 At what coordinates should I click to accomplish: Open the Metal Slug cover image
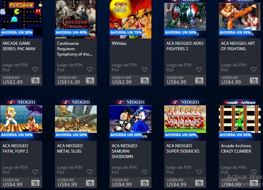pos(76,119)
